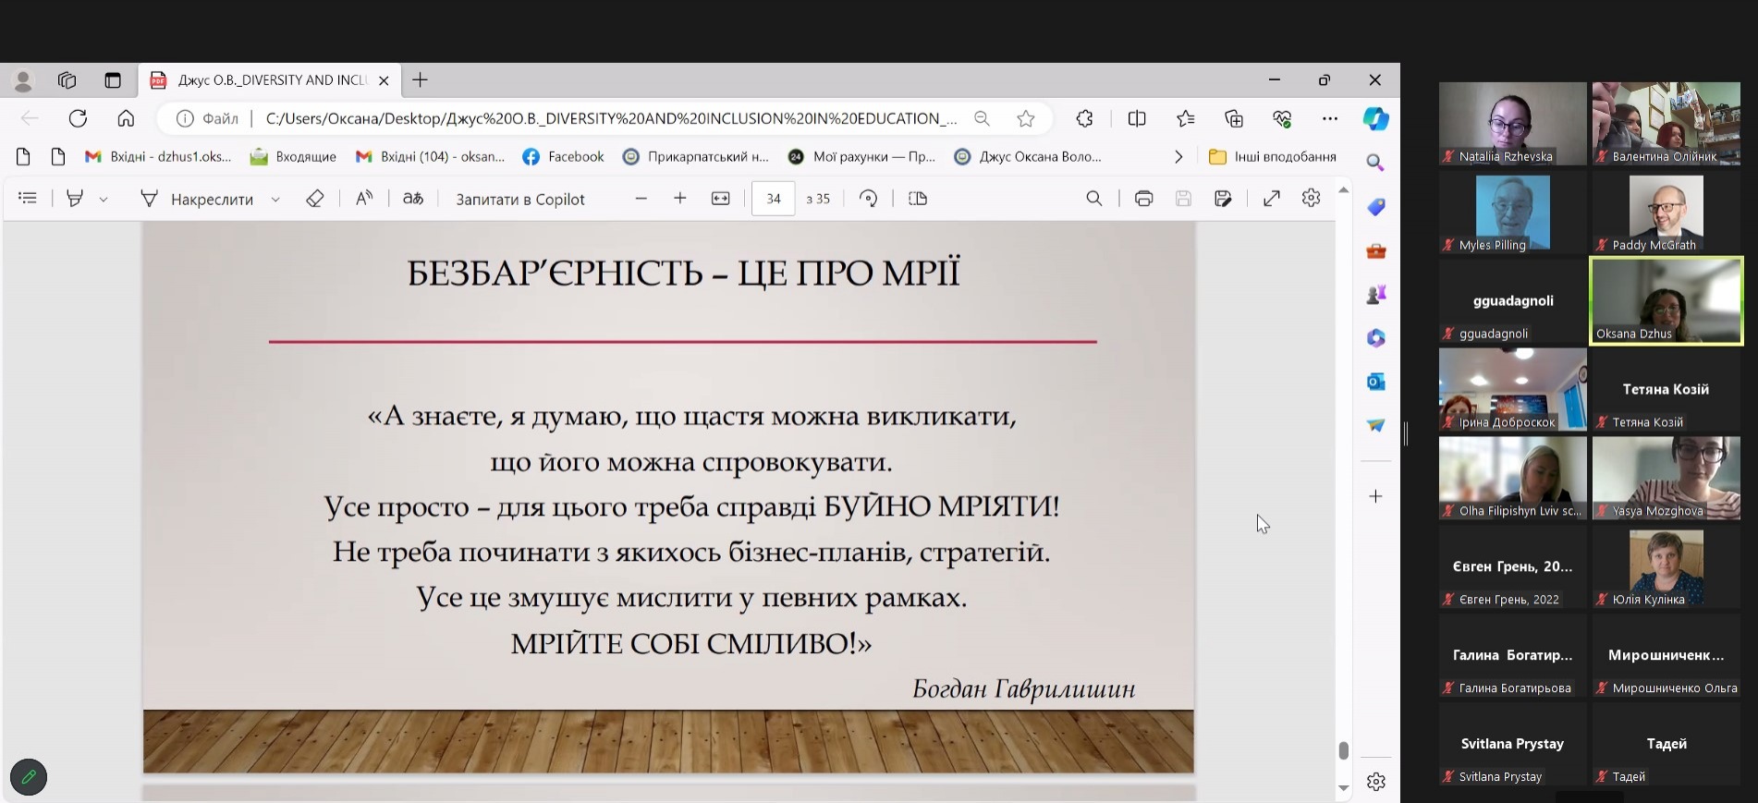Open Copilot sidebar icon
The image size is (1758, 803).
[x=1375, y=119]
